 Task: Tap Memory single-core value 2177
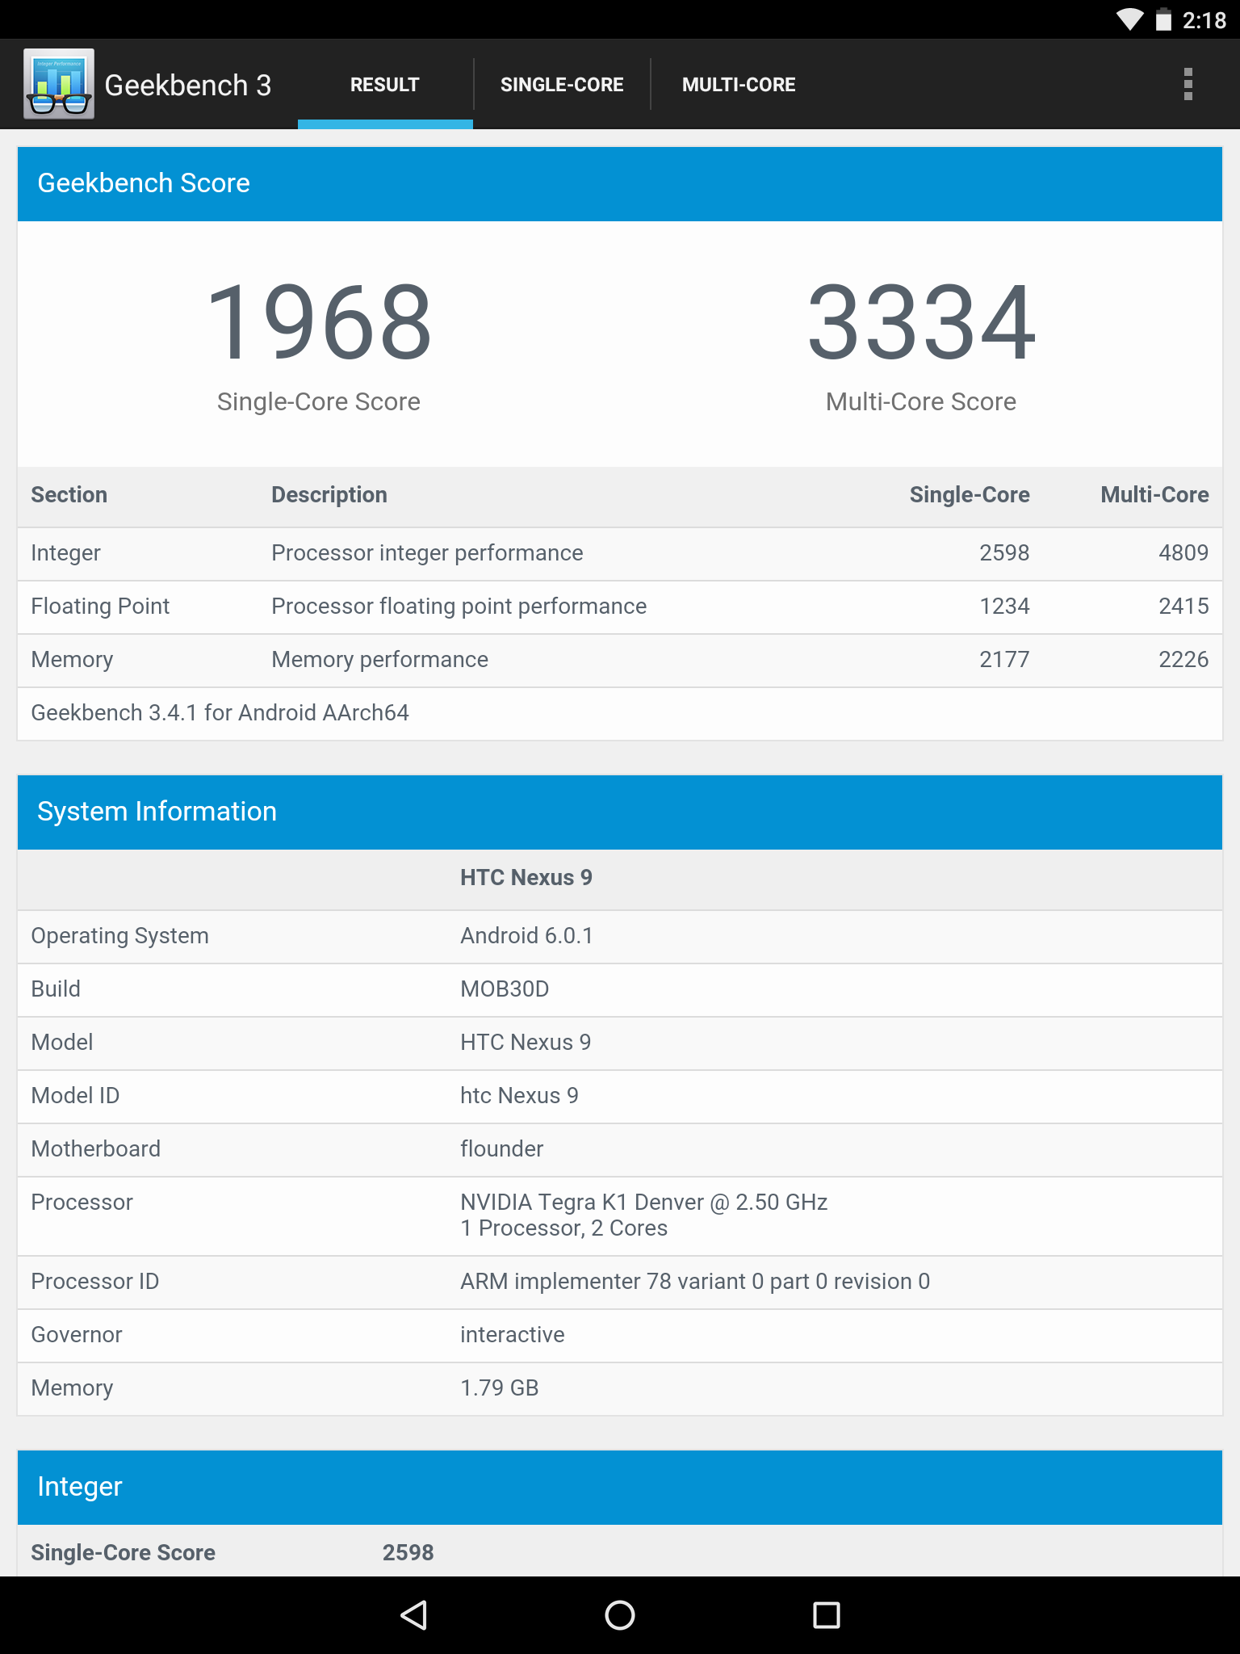1004,659
